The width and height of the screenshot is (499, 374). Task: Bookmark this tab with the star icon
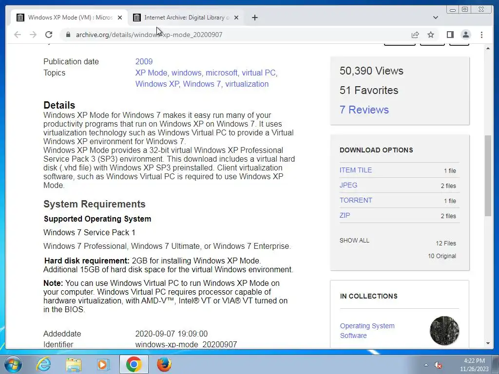(431, 35)
